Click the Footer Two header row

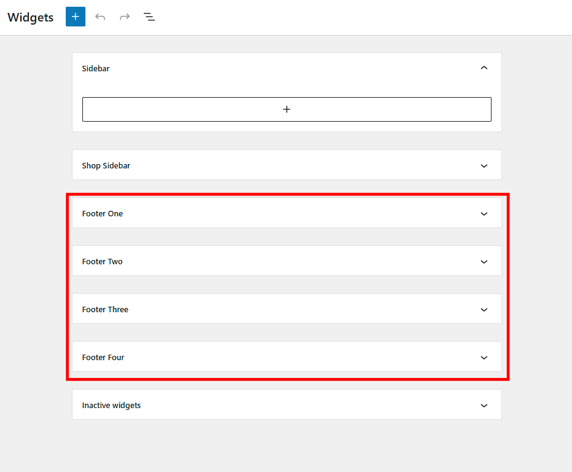pos(286,261)
